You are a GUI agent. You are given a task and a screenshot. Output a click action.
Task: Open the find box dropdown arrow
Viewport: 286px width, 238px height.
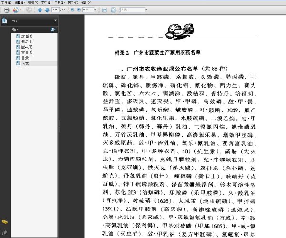pyautogui.click(x=146, y=10)
